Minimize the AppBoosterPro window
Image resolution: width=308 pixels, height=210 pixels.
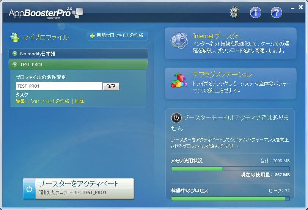click(x=293, y=8)
